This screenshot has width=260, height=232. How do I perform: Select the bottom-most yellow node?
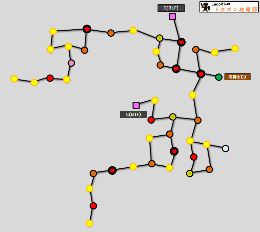tap(89, 223)
